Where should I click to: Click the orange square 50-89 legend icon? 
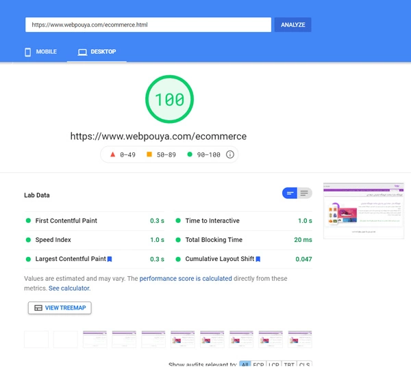coord(149,154)
